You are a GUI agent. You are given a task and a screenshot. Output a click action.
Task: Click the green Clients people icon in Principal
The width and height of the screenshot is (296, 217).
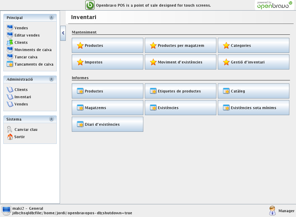pos(10,42)
